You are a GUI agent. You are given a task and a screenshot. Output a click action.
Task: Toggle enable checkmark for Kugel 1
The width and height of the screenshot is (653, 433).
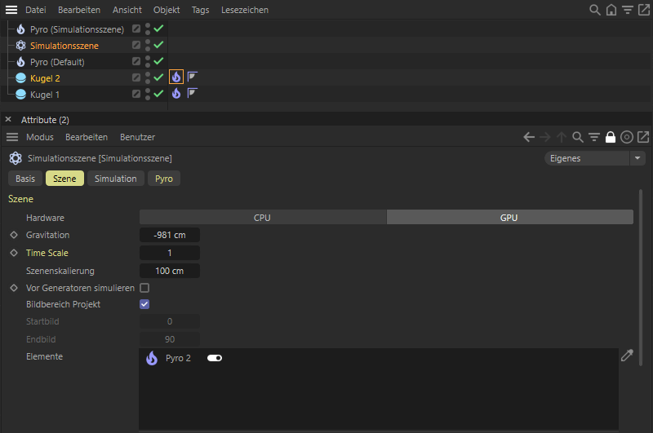pyautogui.click(x=158, y=94)
